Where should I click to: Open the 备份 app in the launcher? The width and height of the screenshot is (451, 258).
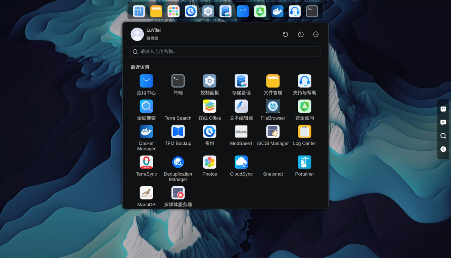[210, 132]
